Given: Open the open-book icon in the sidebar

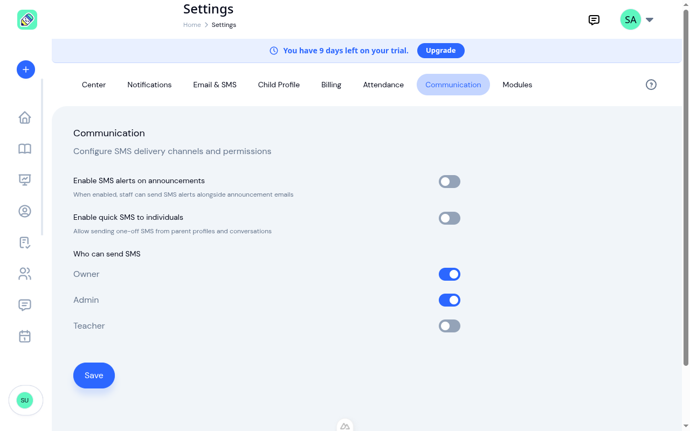Looking at the screenshot, I should [x=25, y=149].
